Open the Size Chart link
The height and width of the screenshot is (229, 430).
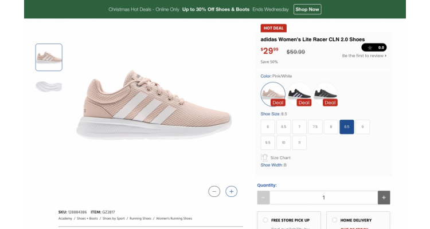point(280,158)
